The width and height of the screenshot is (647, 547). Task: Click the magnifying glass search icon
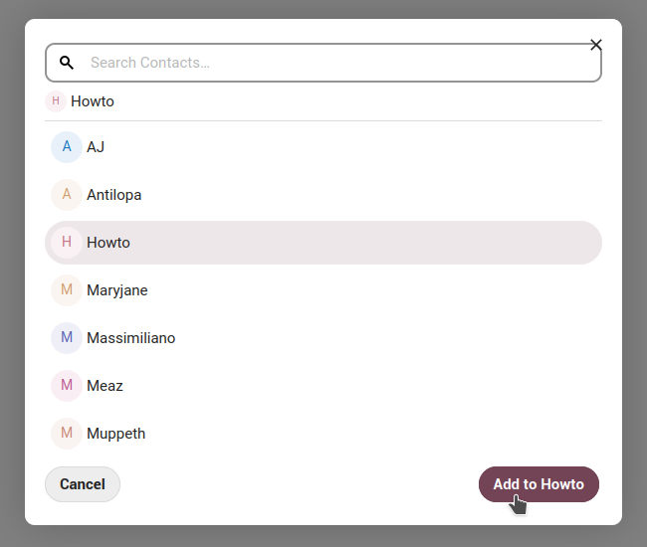[67, 63]
